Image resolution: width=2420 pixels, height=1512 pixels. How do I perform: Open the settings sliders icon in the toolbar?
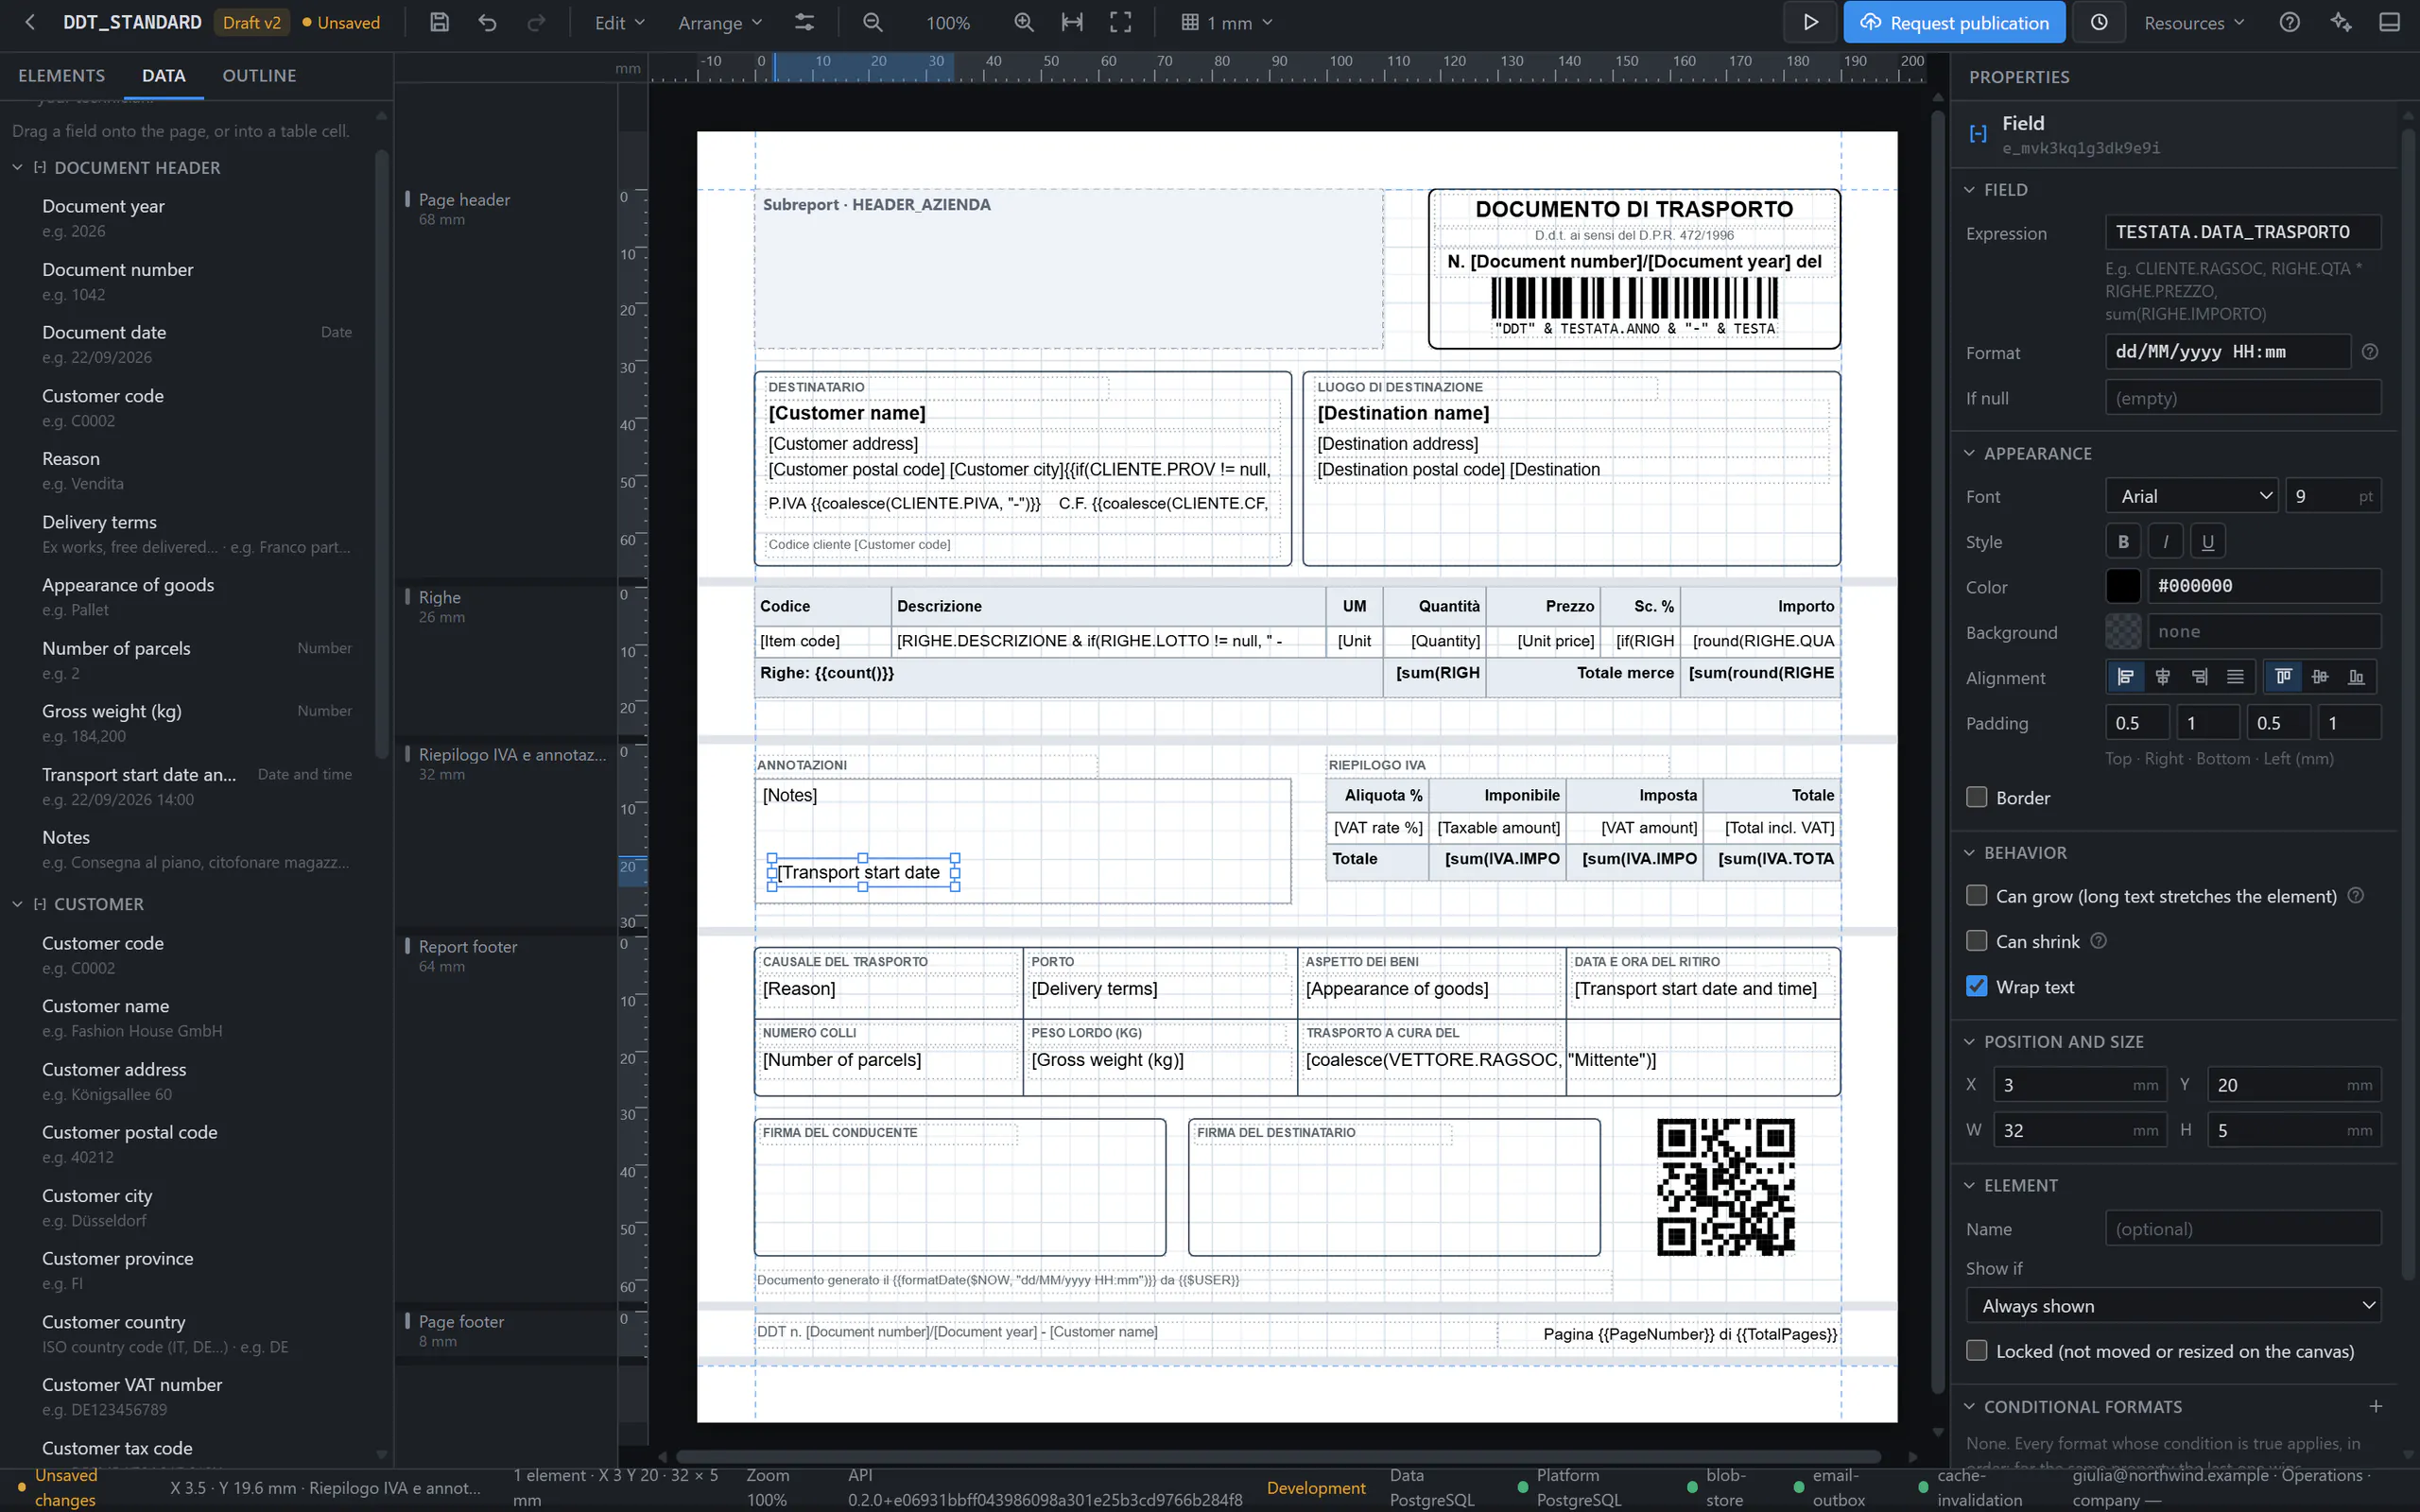tap(804, 22)
